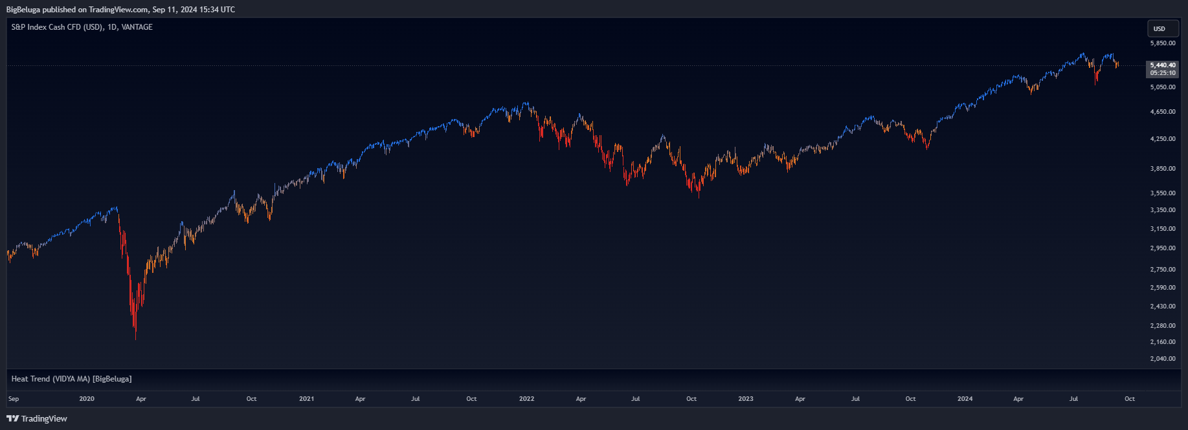
Task: Click the Heat Trend (VIDYA MA) indicator label
Action: pos(71,379)
